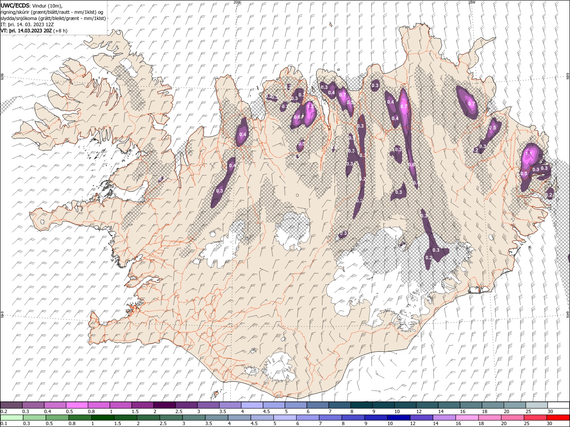Click the bottom-row legend label "30"
This screenshot has width=570, height=427.
[550, 424]
